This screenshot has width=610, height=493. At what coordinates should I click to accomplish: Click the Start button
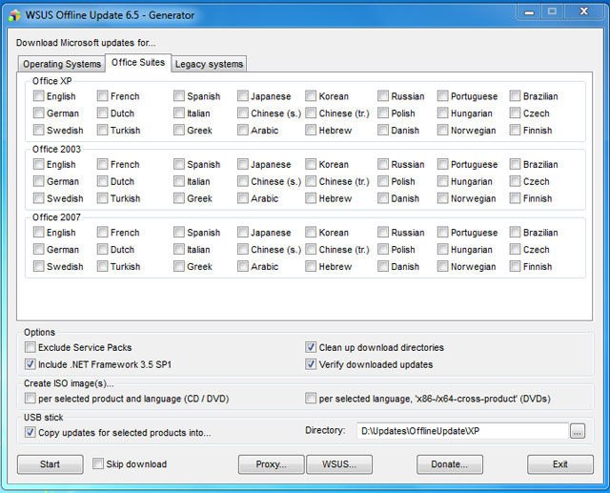pos(51,464)
